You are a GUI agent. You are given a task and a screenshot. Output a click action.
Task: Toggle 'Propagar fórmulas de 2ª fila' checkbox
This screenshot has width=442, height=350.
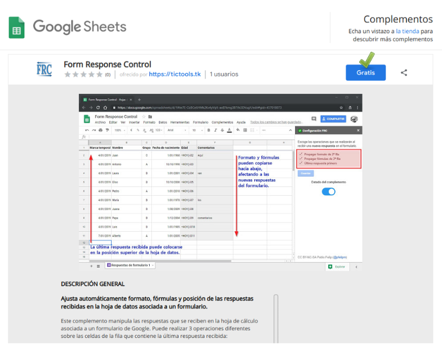click(x=301, y=159)
